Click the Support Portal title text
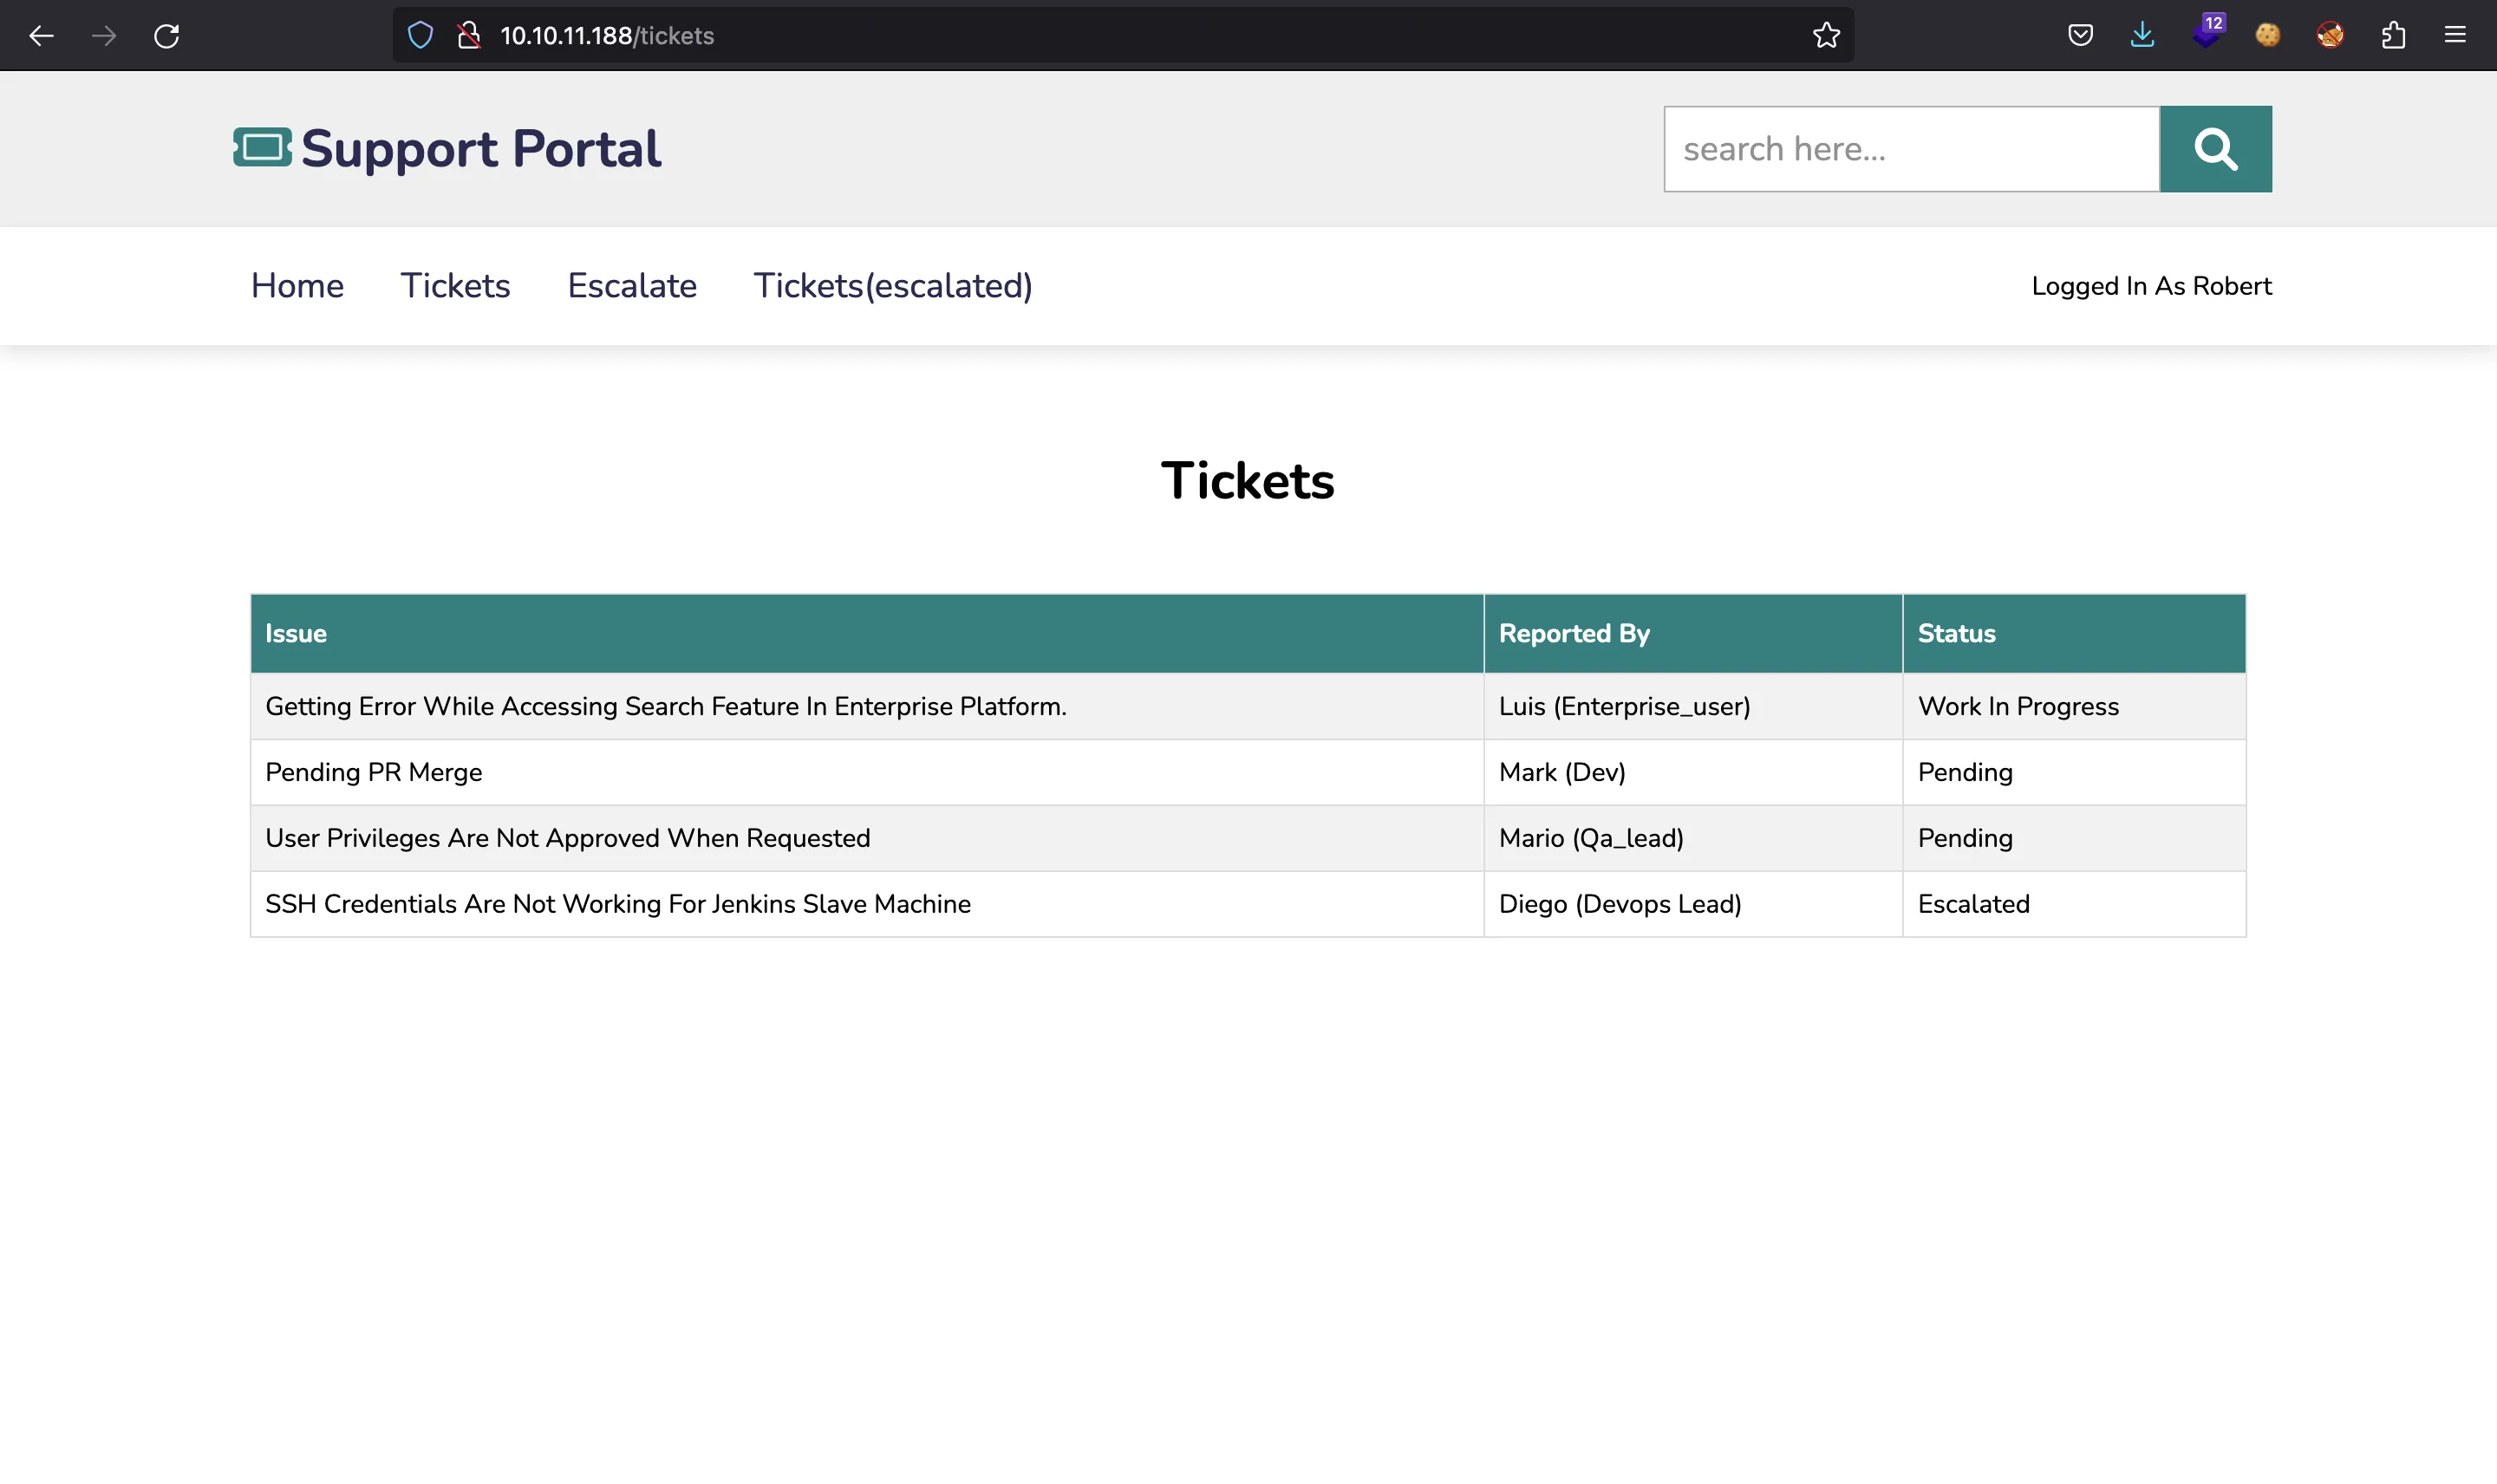2497x1484 pixels. coord(481,149)
